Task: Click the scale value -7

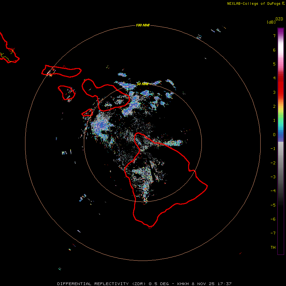Action: pyautogui.click(x=273, y=233)
